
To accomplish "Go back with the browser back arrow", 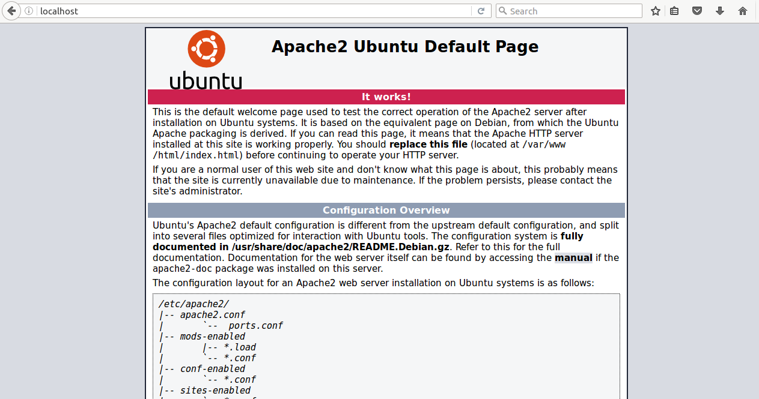I will click(x=11, y=11).
